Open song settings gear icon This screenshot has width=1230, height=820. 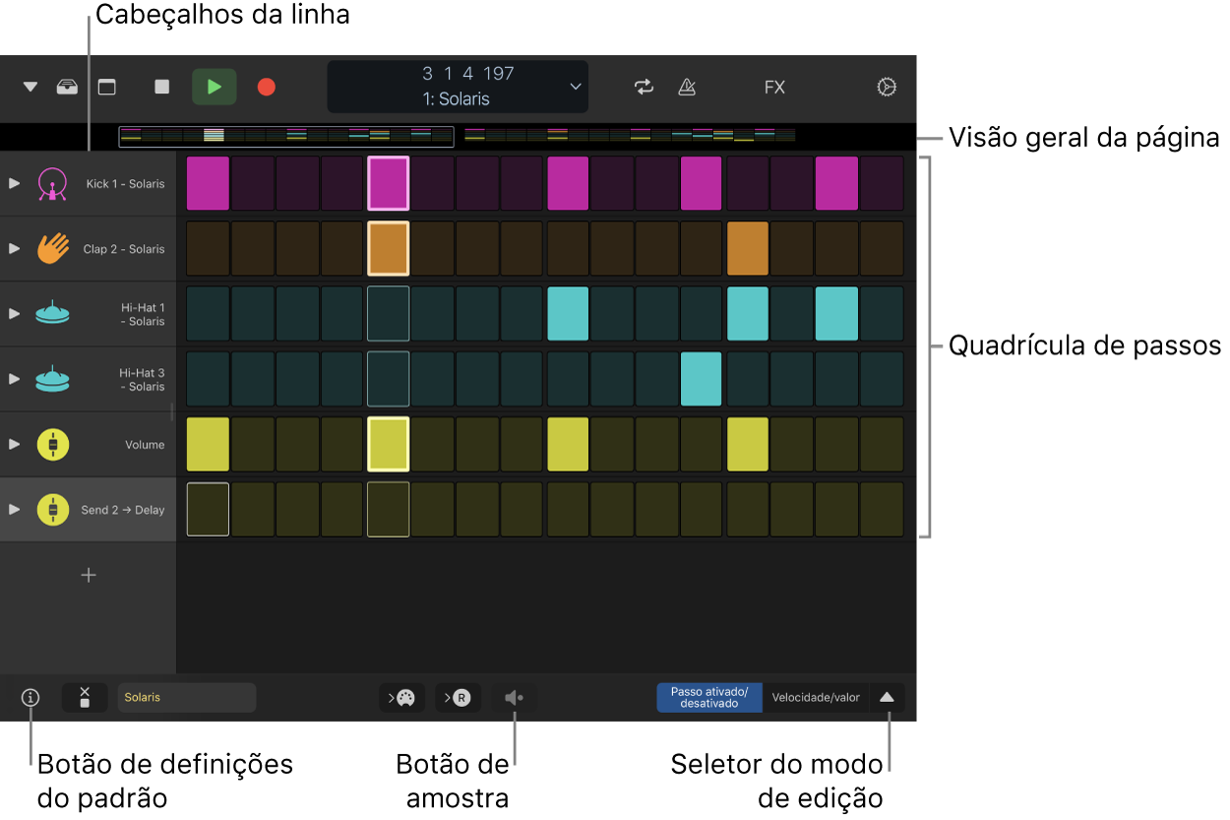point(887,87)
